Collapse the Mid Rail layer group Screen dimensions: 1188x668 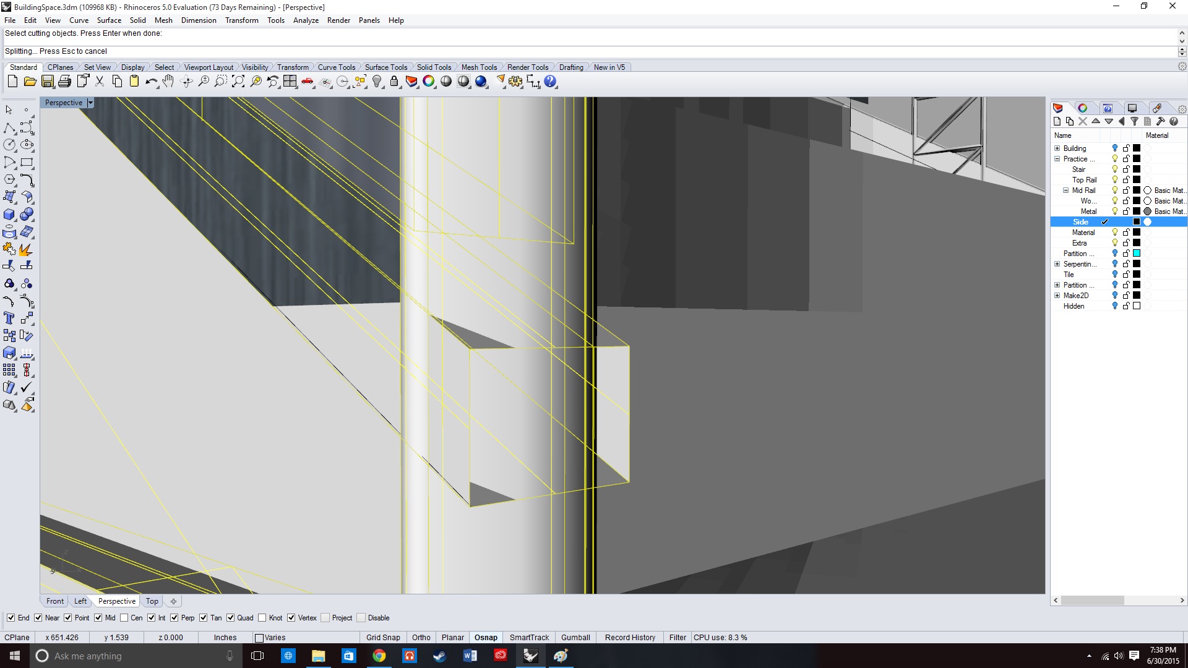click(x=1065, y=191)
